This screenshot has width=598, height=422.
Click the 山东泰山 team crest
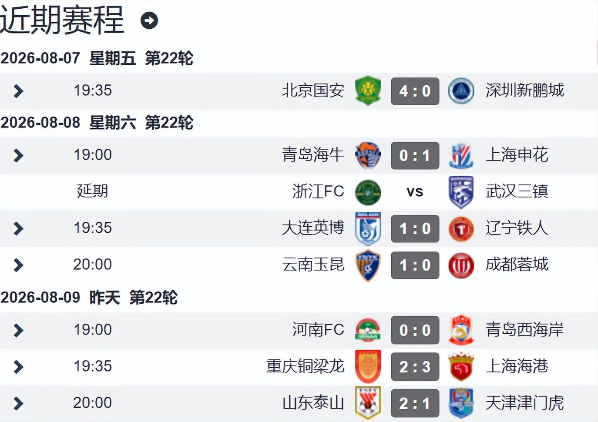[368, 403]
